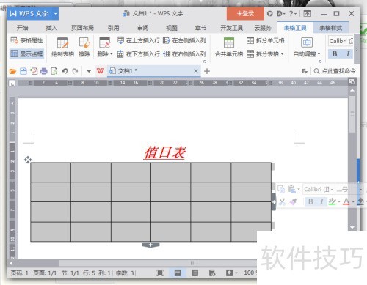Toggle 显示虚框 show gridlines button

[x=26, y=53]
